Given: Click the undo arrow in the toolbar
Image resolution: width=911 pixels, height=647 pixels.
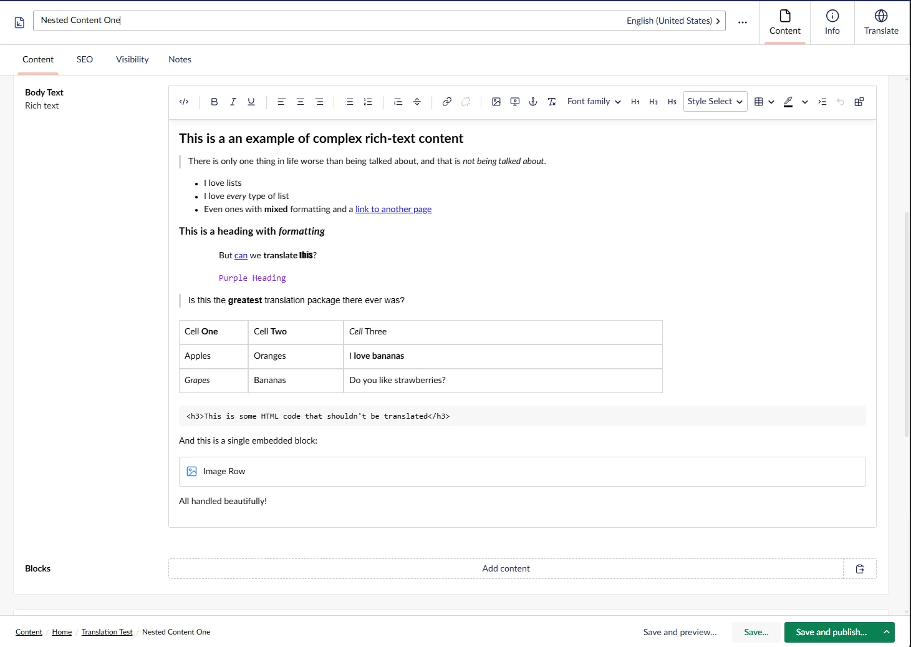Looking at the screenshot, I should point(841,102).
